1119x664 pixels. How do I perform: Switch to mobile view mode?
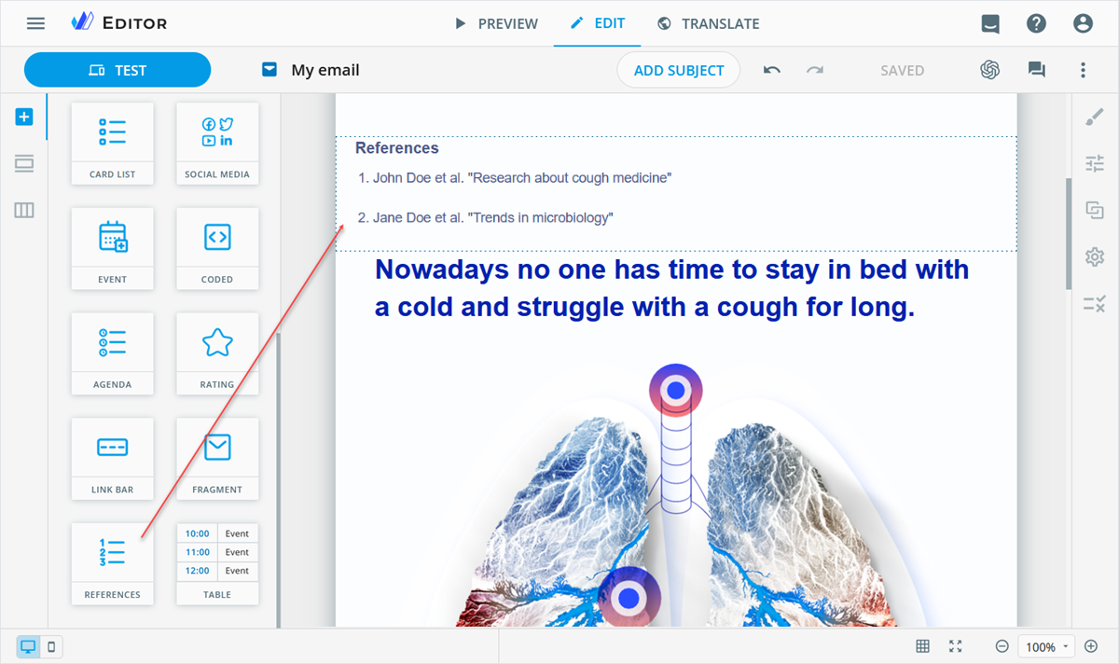[51, 646]
